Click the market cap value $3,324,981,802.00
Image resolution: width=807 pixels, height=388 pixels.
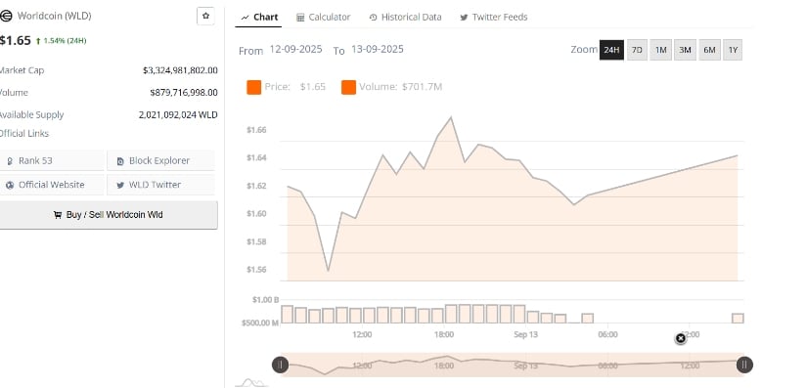click(180, 70)
